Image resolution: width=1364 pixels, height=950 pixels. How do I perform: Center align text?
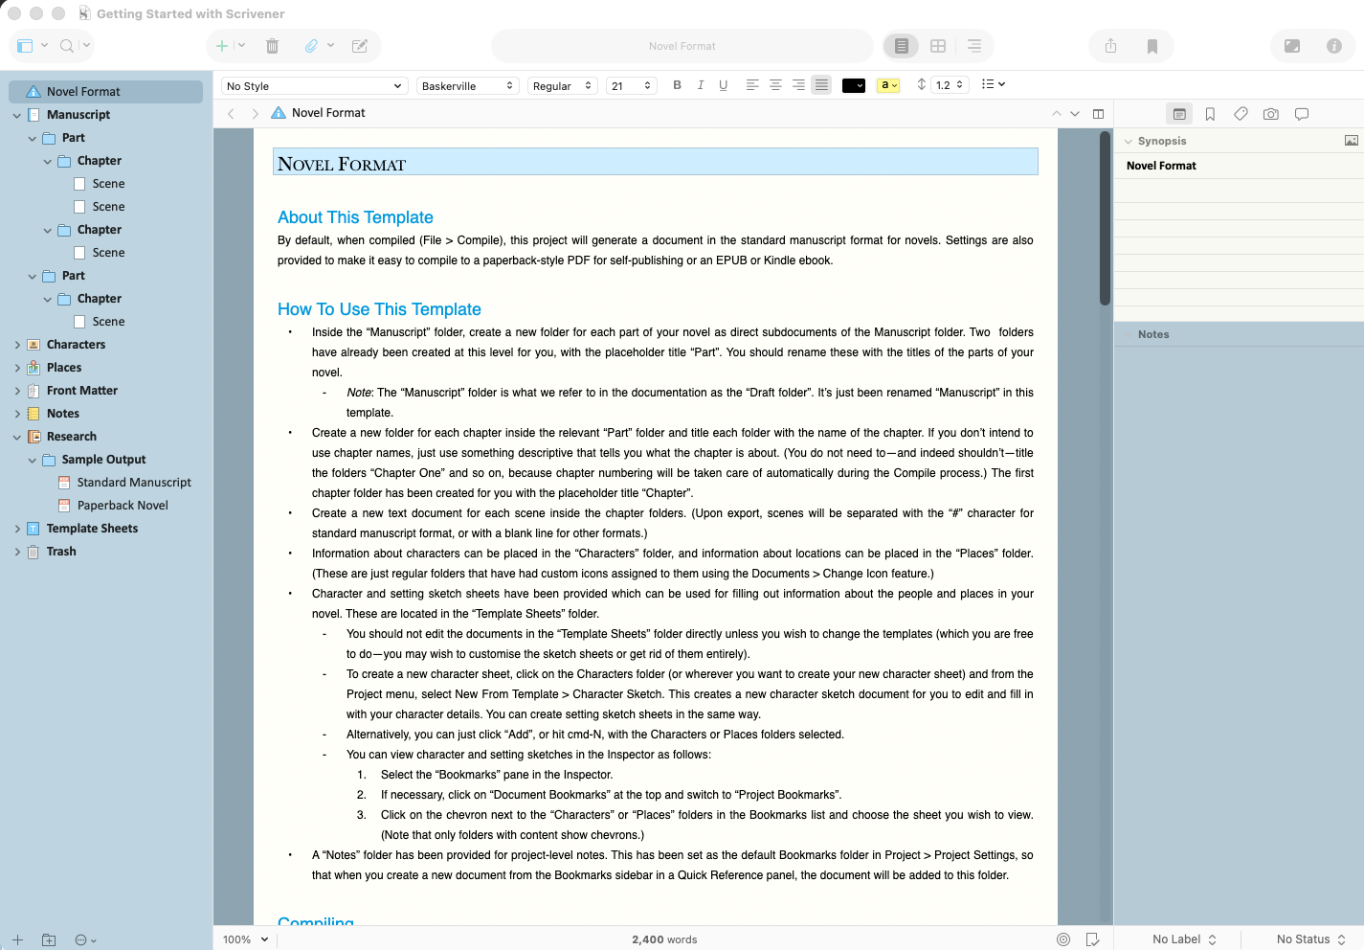tap(775, 85)
